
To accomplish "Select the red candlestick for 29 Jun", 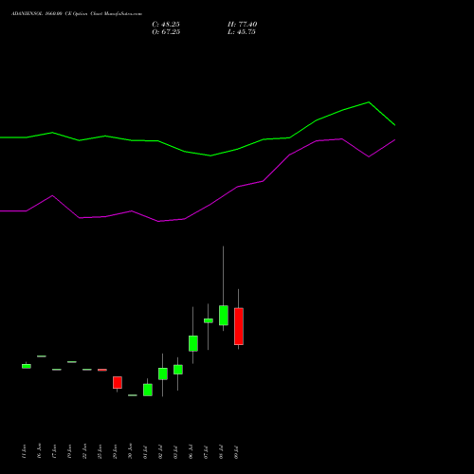I will (x=118, y=382).
